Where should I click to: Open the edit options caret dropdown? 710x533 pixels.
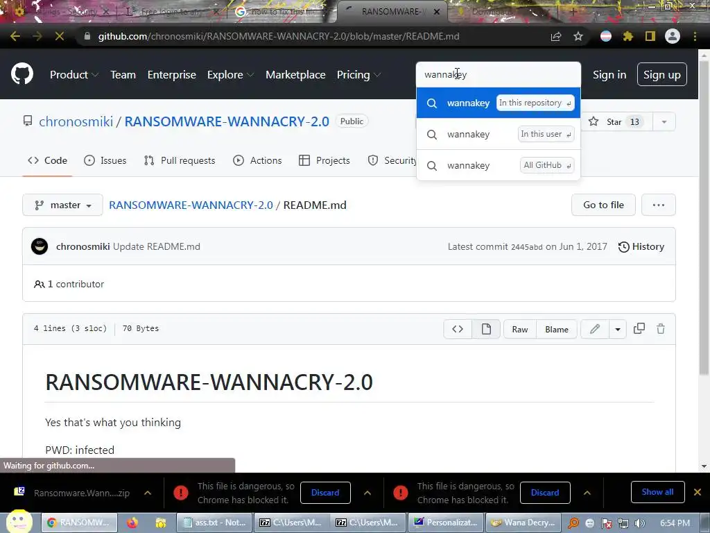point(618,329)
